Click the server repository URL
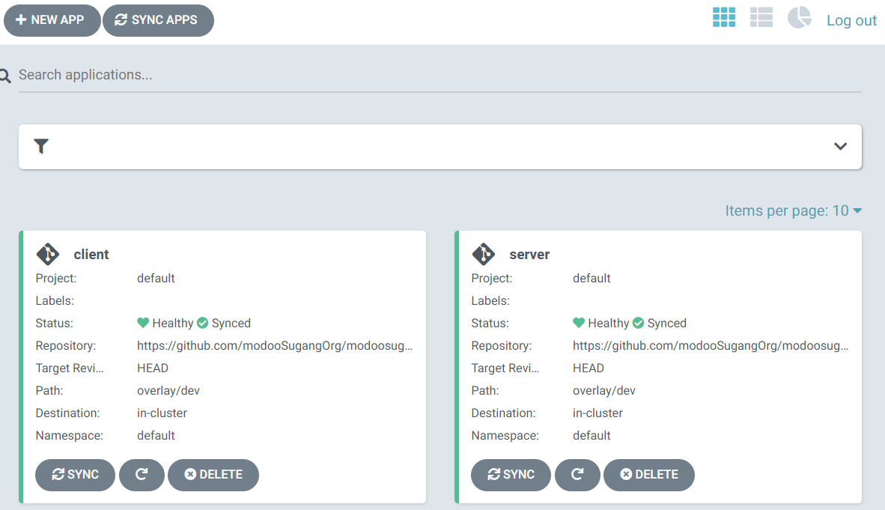The height and width of the screenshot is (510, 885). coord(711,346)
